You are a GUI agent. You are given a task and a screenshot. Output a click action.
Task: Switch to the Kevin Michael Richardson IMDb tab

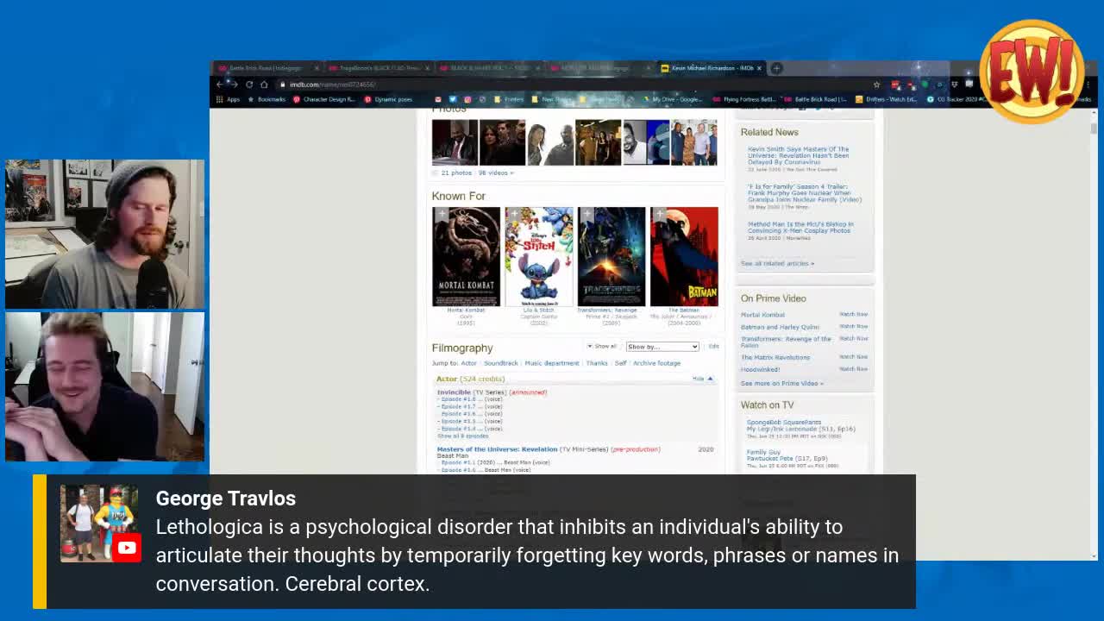(712, 68)
